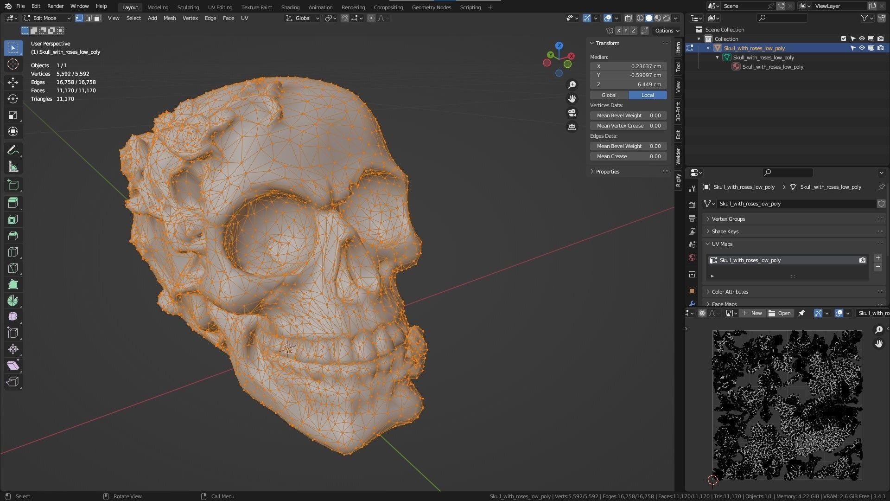The height and width of the screenshot is (501, 890).
Task: Switch to rendered viewport shading
Action: [667, 18]
